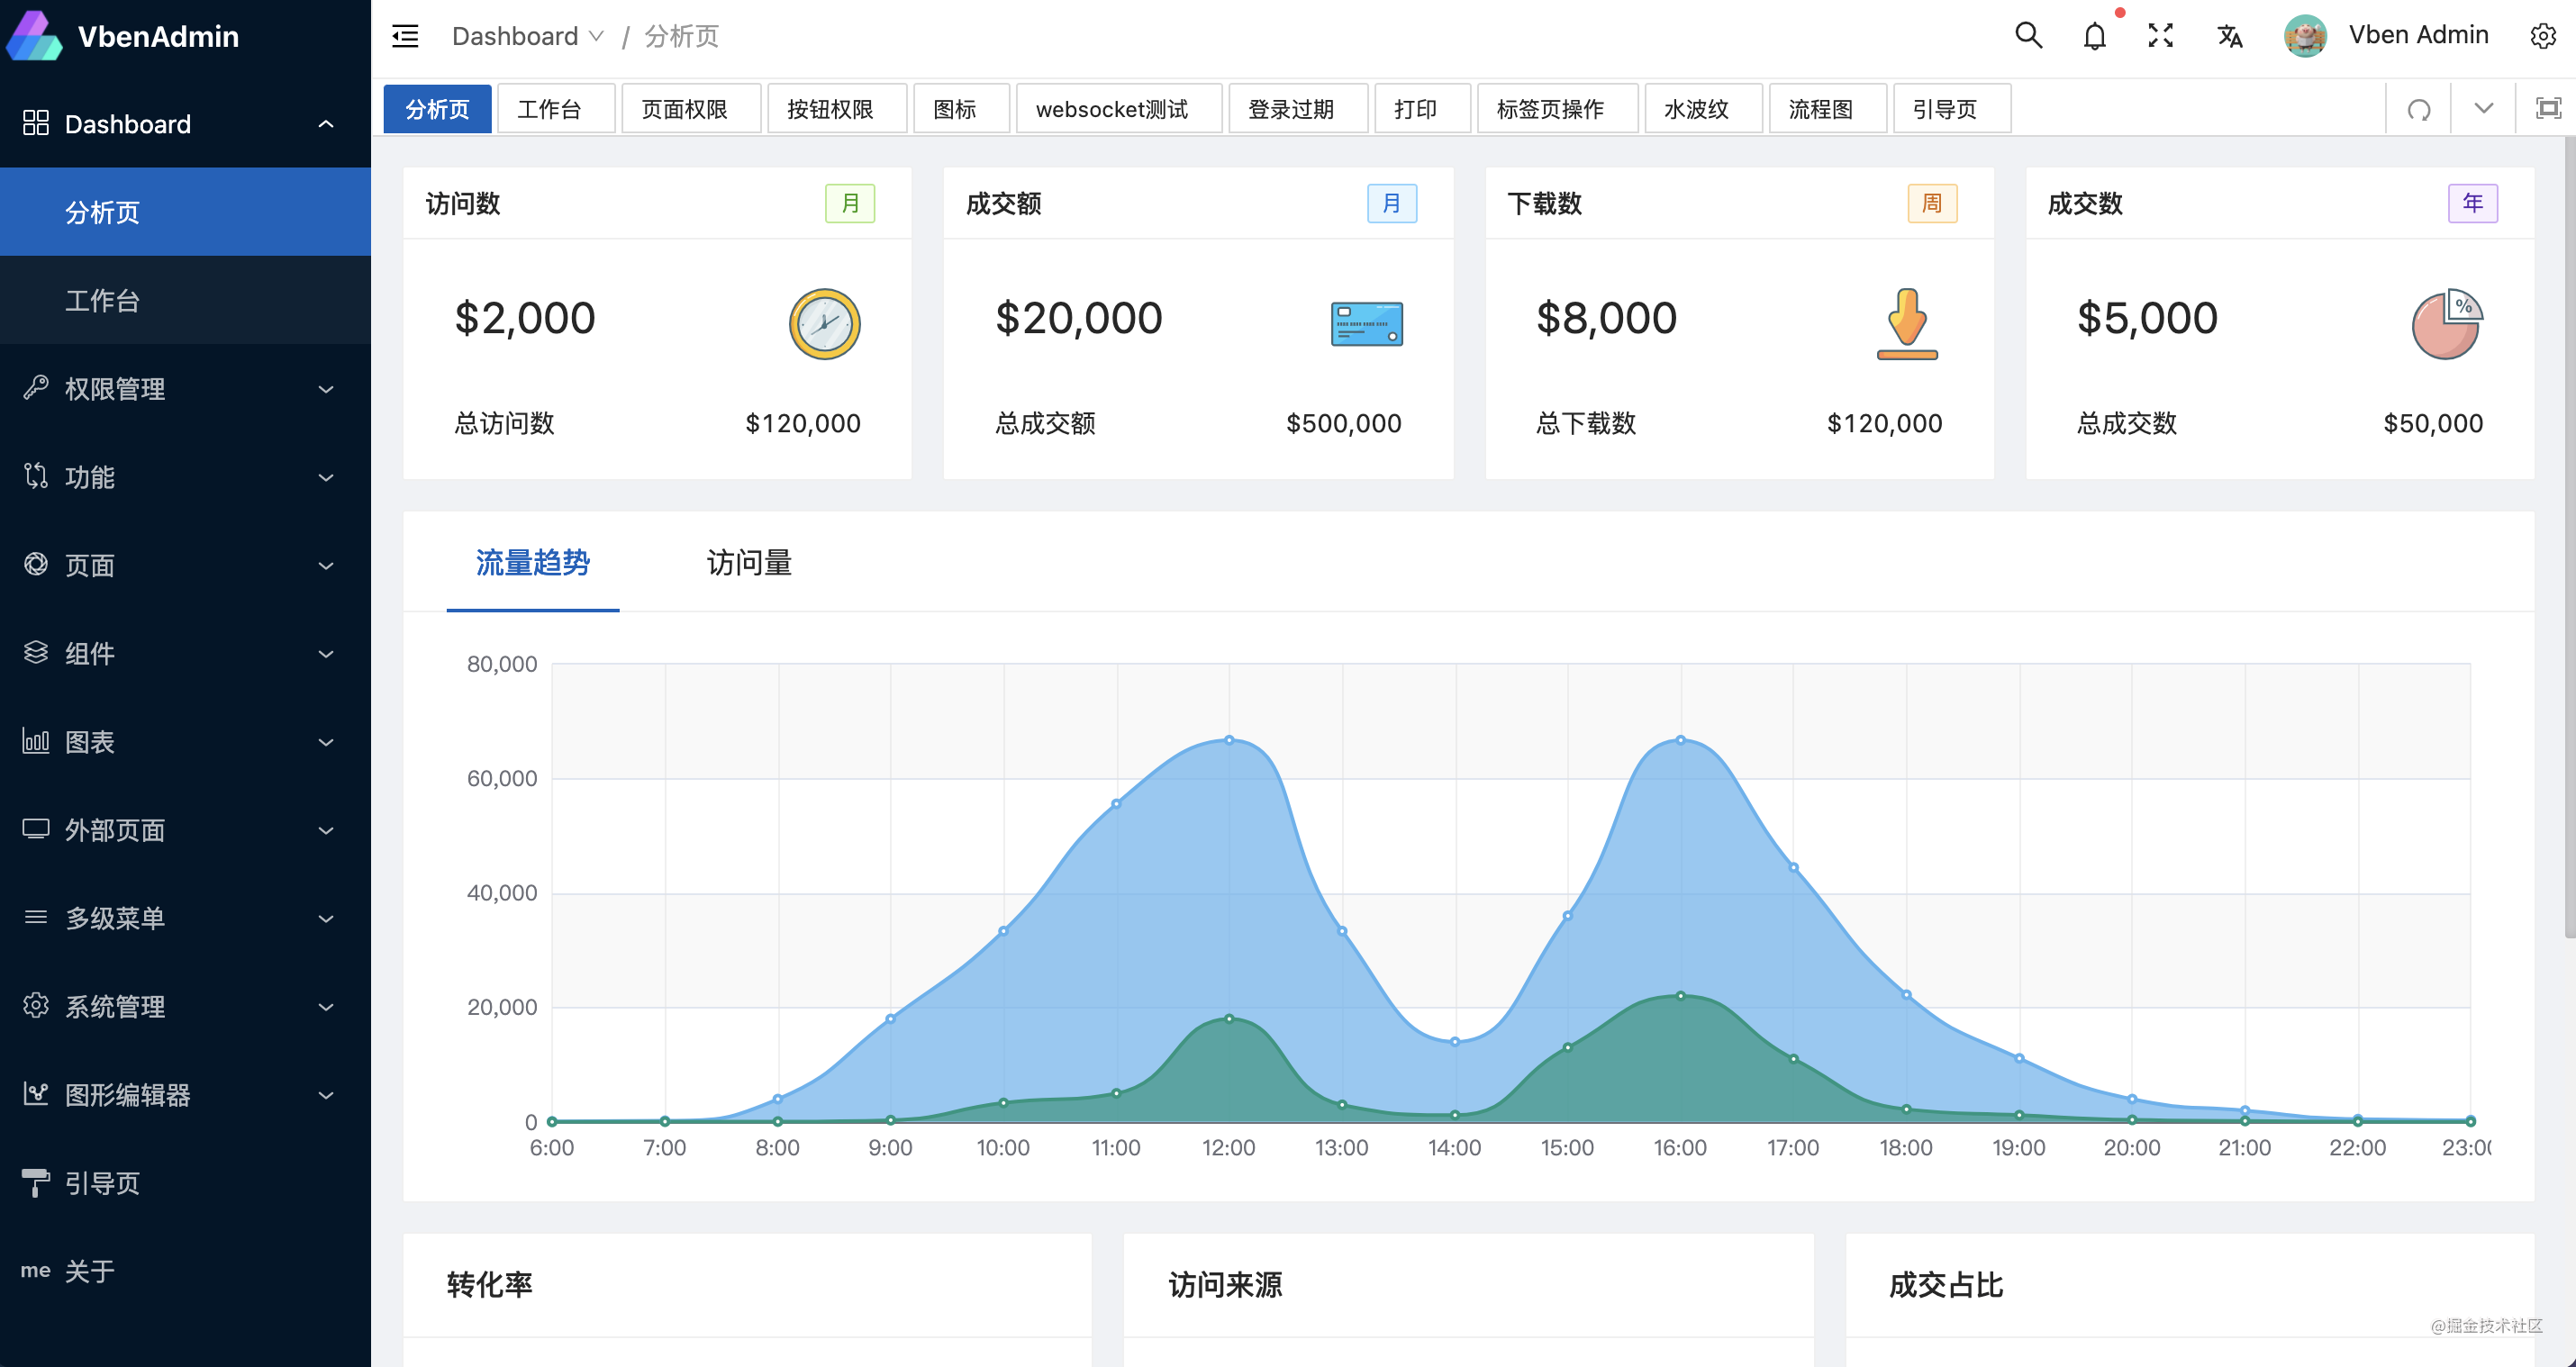
Task: Toggle content fullscreen icon in tab bar
Action: pos(2548,109)
